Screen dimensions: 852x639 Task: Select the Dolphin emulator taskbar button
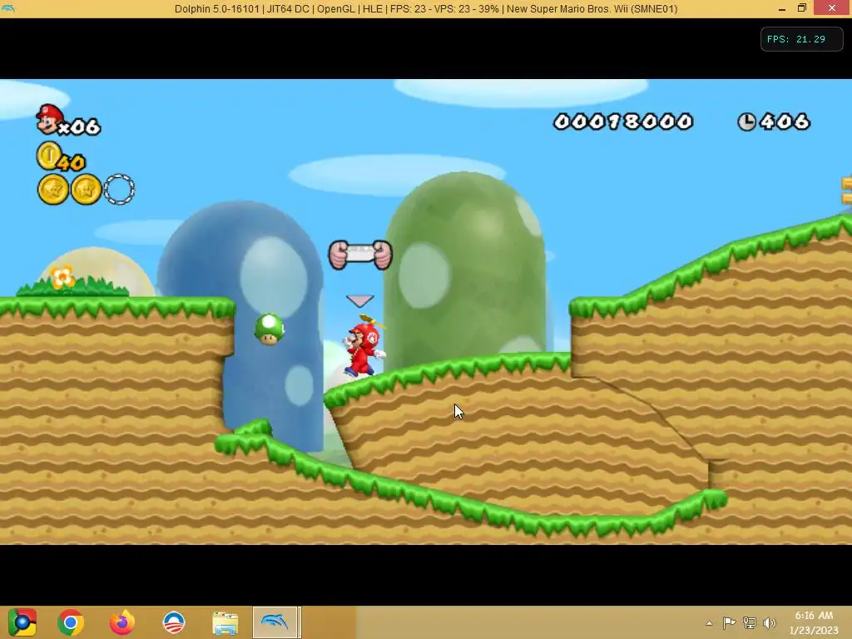(275, 622)
